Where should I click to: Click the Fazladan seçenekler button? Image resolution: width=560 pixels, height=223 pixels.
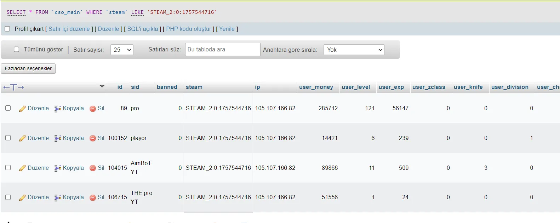(x=28, y=68)
